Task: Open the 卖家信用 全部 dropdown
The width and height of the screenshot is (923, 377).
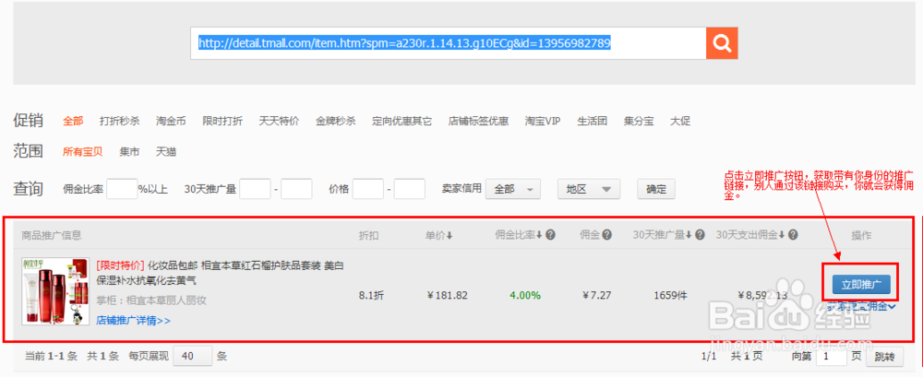Action: tap(513, 189)
